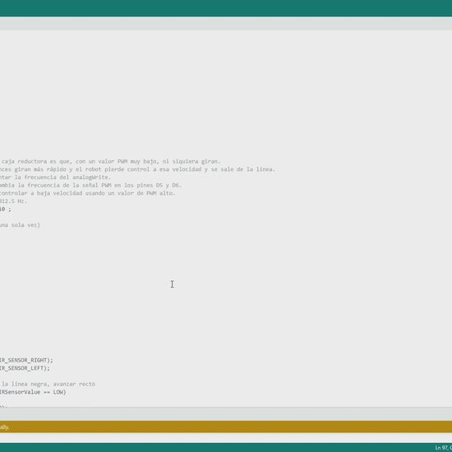Click the yellow notification bar
452x452 pixels.
click(226, 427)
